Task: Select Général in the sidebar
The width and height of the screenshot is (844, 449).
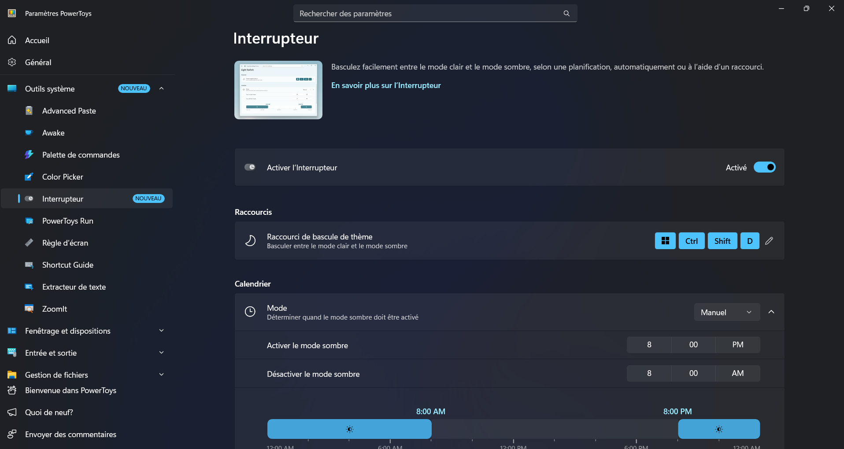Action: coord(38,62)
